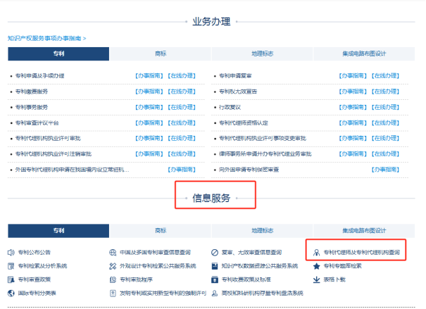This screenshot has height=309, width=426.
Task: Select 地理标志 tab in 信息服务 section
Action: point(262,230)
